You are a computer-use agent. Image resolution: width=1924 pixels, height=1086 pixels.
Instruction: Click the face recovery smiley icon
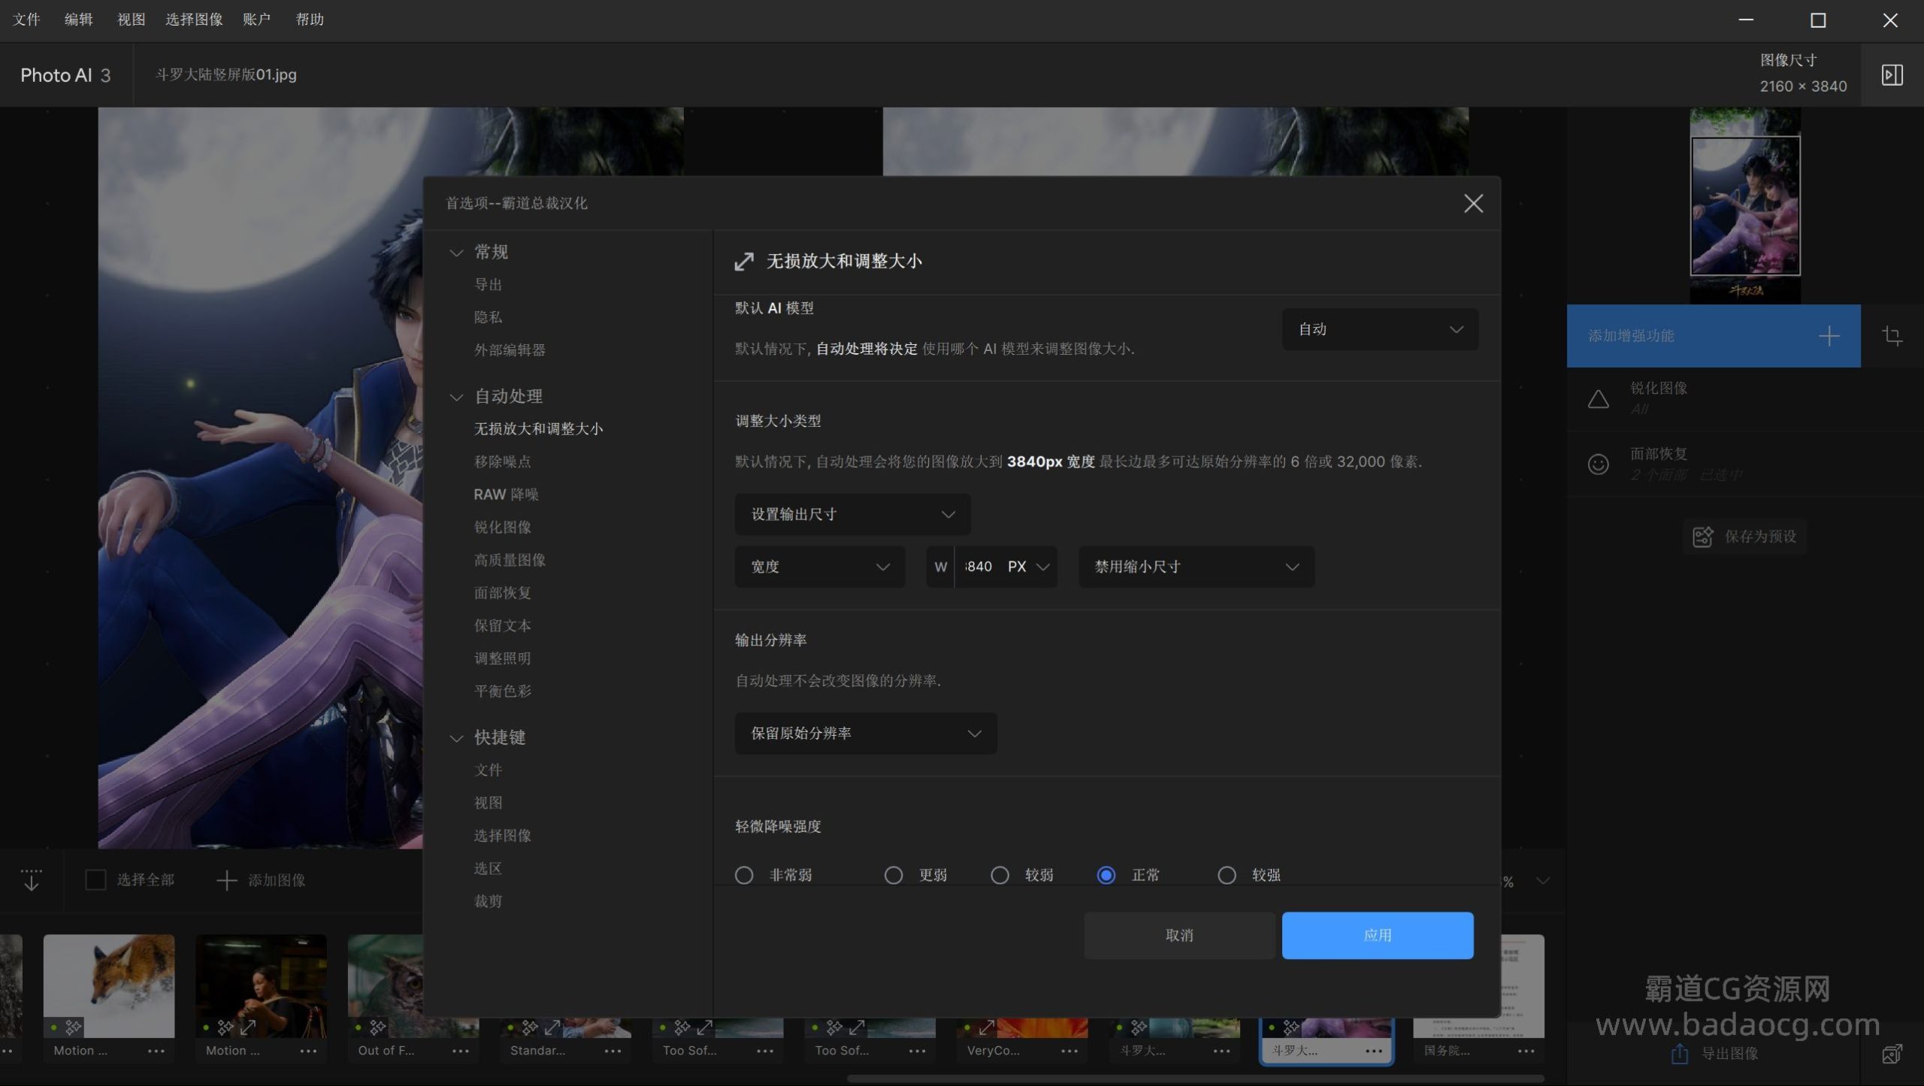tap(1598, 464)
